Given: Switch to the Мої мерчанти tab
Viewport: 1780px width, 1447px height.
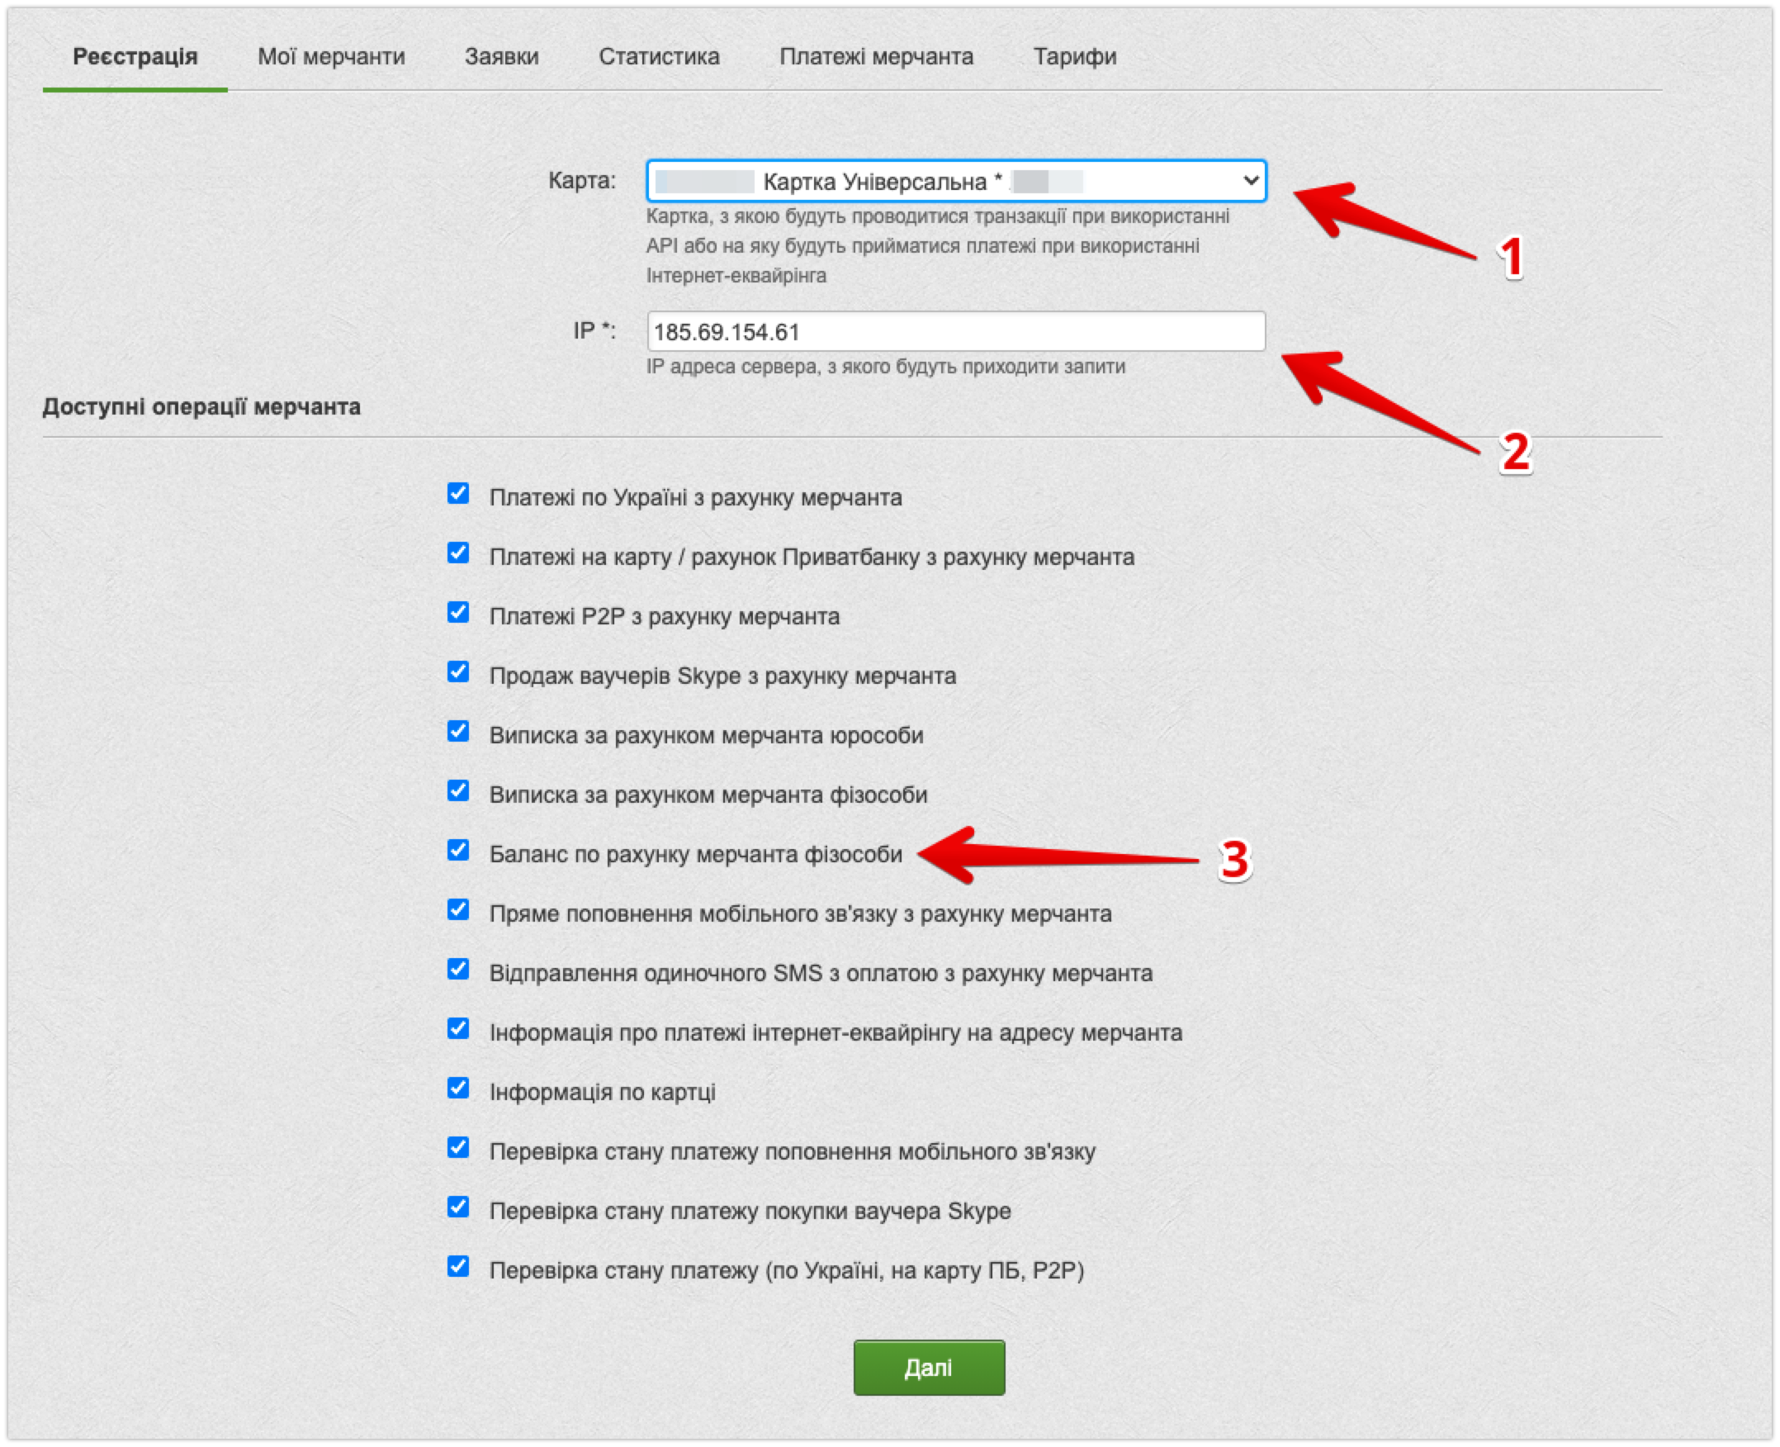Looking at the screenshot, I should (331, 57).
